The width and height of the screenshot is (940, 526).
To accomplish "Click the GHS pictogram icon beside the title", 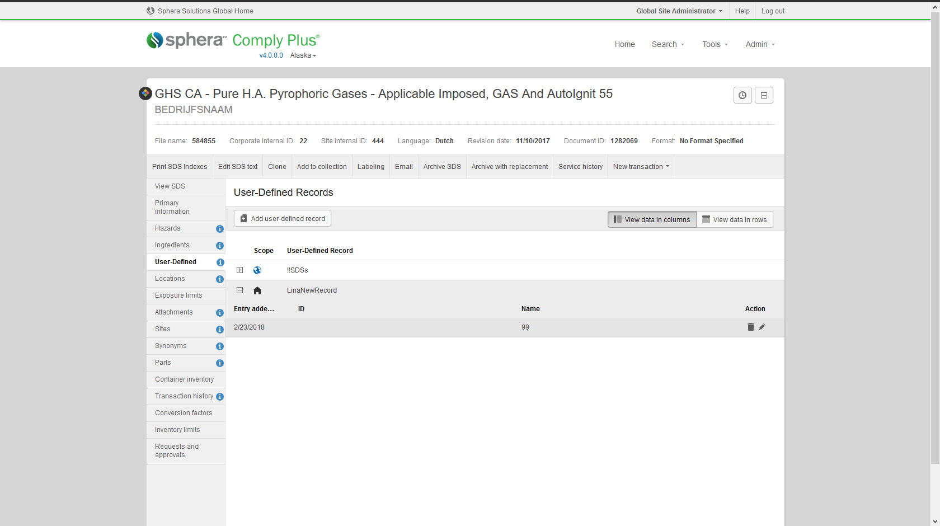I will tap(145, 93).
